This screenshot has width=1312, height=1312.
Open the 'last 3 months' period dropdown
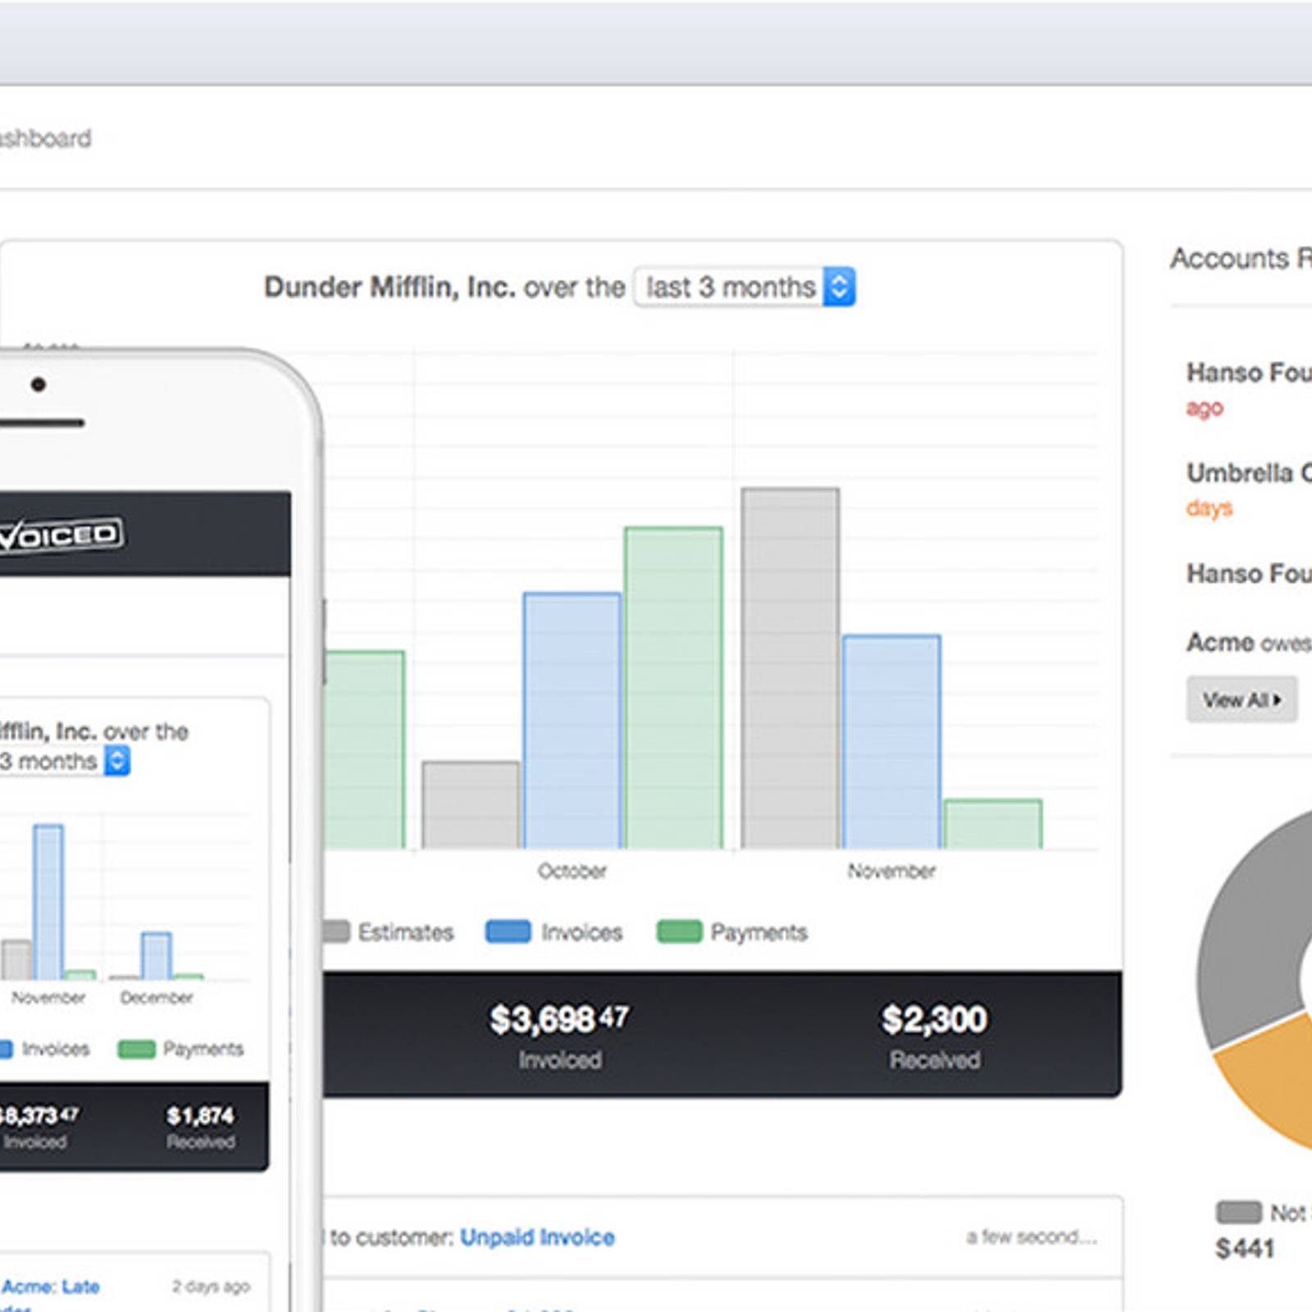pyautogui.click(x=745, y=287)
